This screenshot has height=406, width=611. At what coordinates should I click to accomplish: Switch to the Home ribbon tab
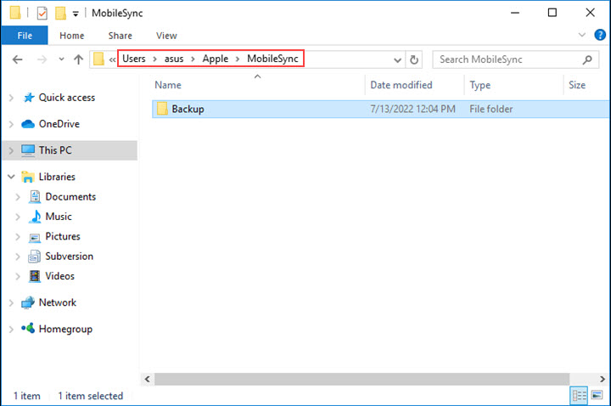(x=71, y=36)
